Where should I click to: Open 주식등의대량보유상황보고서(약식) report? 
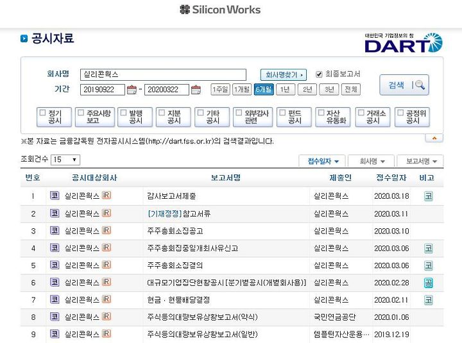(202, 317)
